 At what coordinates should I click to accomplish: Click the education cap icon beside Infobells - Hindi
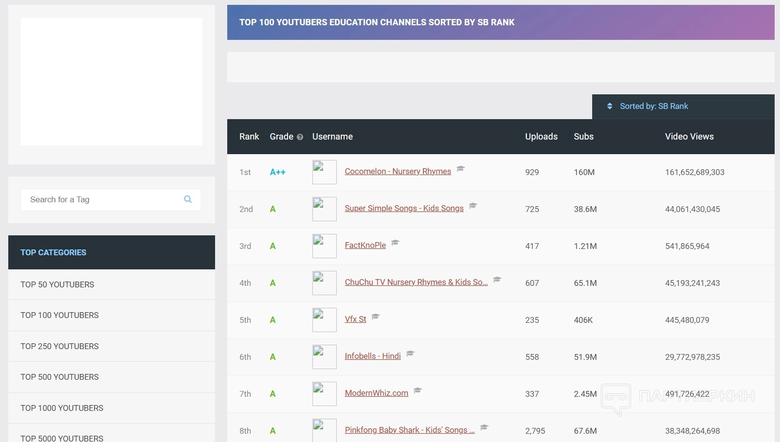click(x=410, y=354)
